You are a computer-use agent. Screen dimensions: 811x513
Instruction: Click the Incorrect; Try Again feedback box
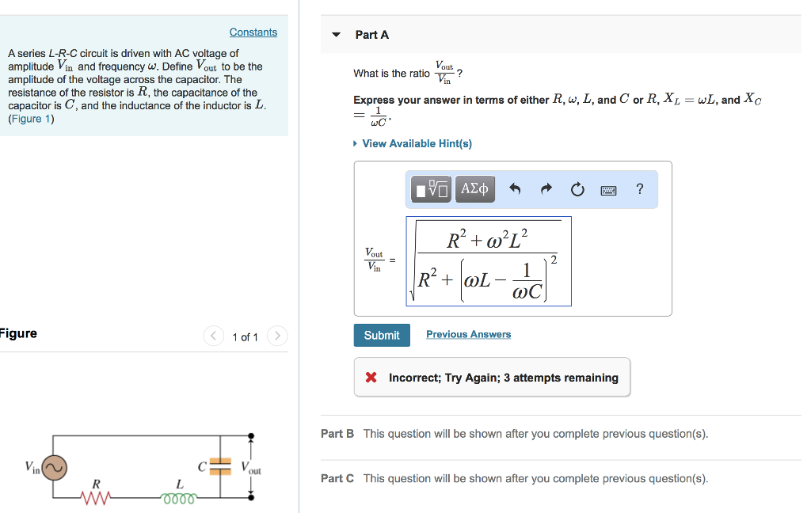pyautogui.click(x=492, y=378)
